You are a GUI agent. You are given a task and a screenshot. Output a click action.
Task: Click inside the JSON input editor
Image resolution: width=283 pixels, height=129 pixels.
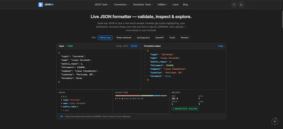pos(99,69)
